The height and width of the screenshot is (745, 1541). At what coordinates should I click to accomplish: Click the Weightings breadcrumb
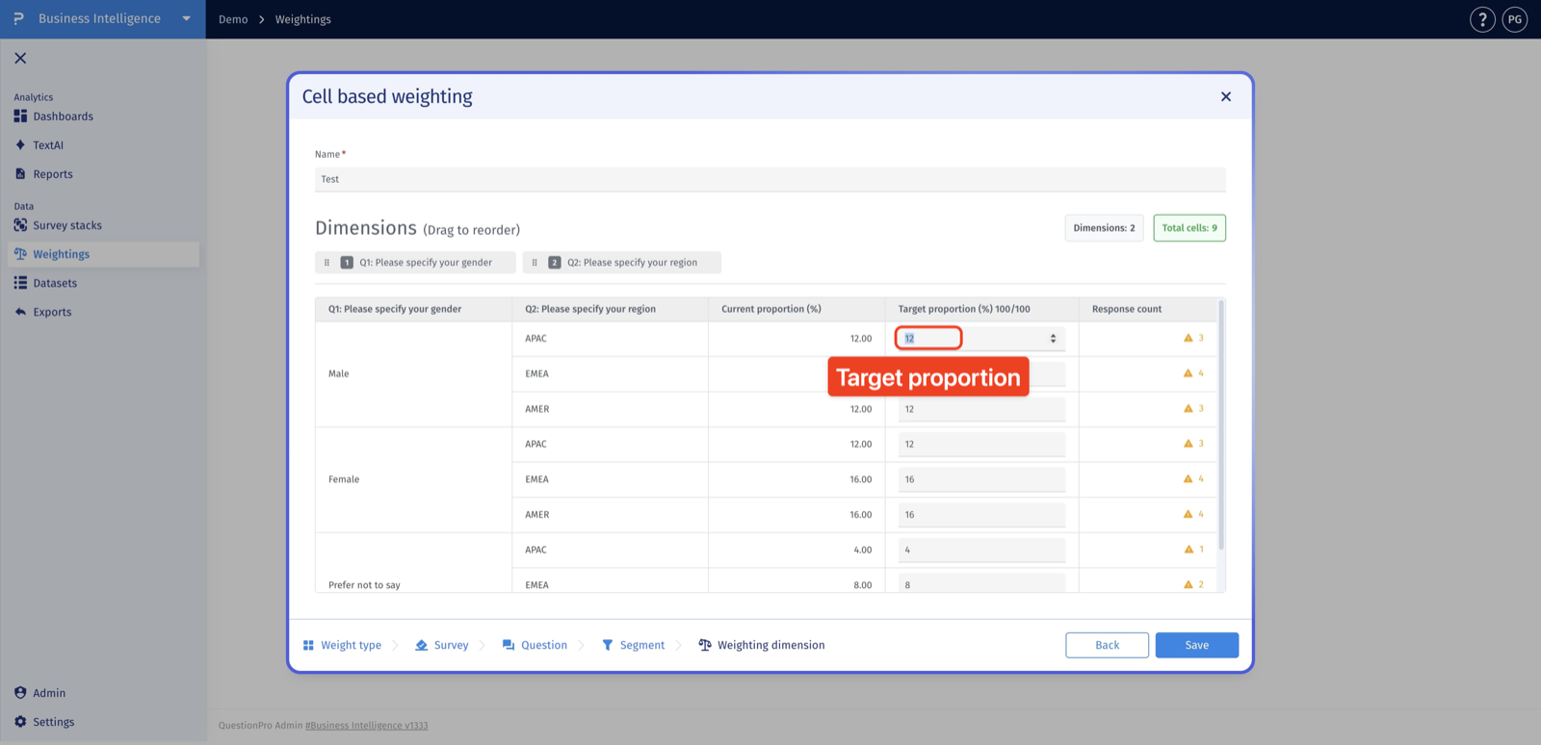302,19
